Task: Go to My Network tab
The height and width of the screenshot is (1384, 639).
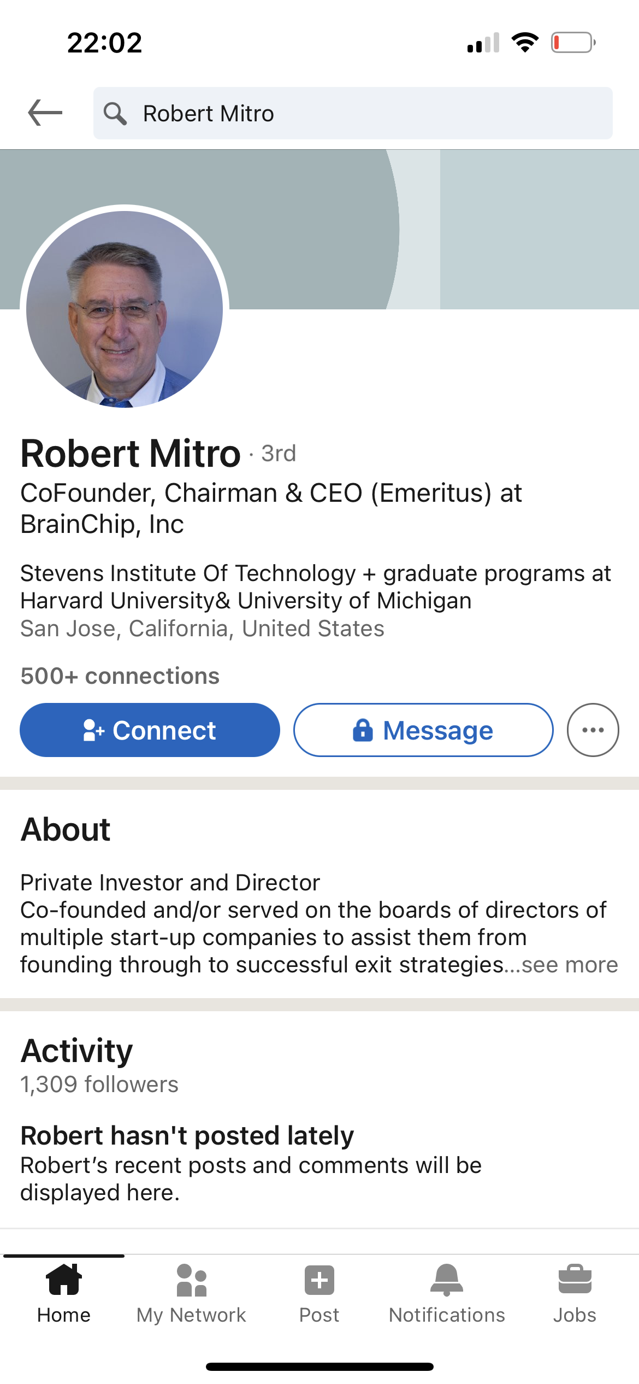Action: point(191,1293)
